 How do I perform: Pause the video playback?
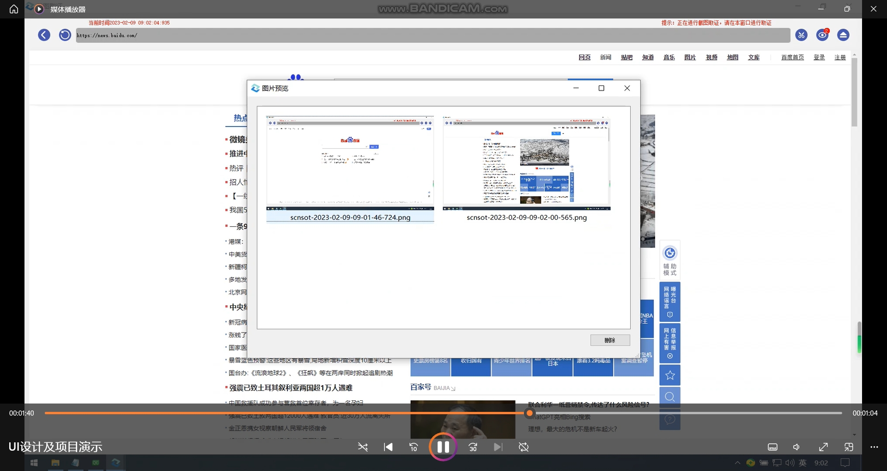click(x=443, y=447)
